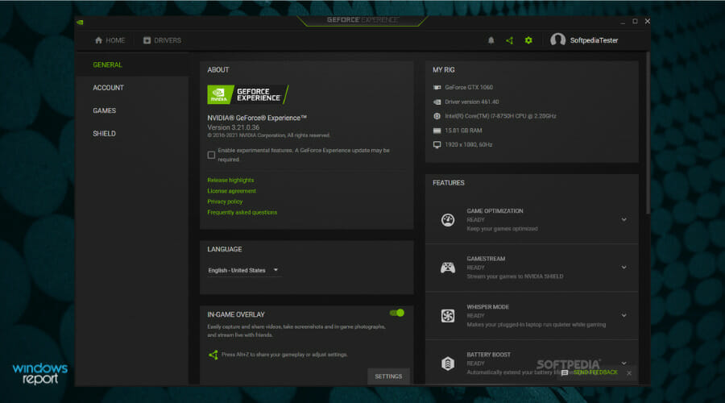
Task: Click the 15.81 GB RAM text
Action: tap(463, 131)
